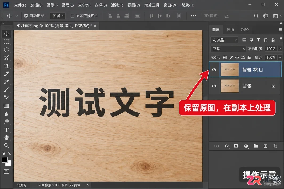Image resolution: width=284 pixels, height=189 pixels.
Task: Click the link layers icon
Action: tap(217, 146)
